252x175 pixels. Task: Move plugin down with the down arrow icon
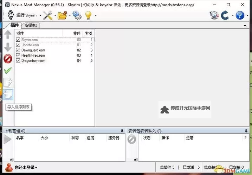pyautogui.click(x=8, y=47)
